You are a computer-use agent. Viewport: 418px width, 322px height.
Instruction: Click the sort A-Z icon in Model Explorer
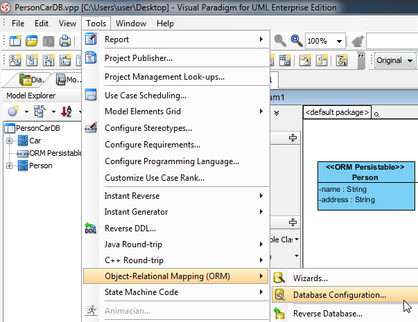67,111
